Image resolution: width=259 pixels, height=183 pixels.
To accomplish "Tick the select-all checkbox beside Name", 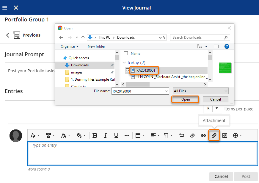I will [x=126, y=54].
